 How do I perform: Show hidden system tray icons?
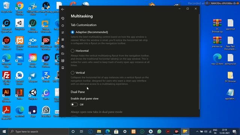click(x=197, y=132)
